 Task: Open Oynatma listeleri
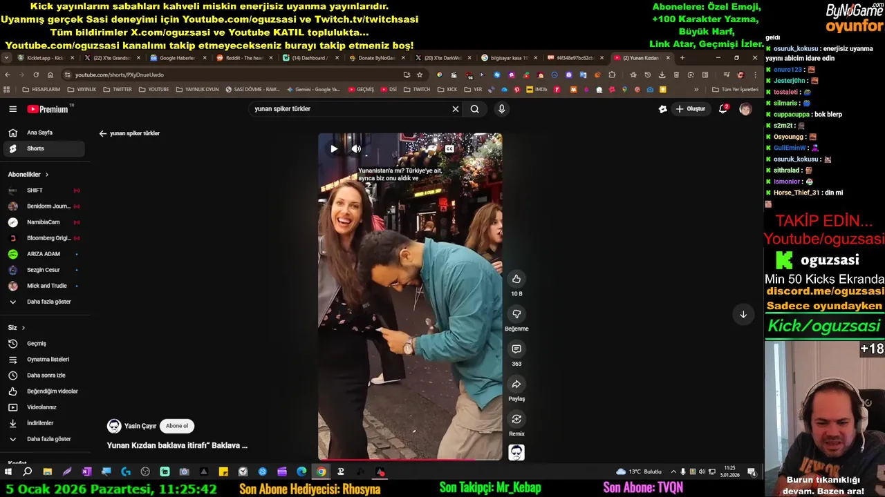[x=45, y=360]
